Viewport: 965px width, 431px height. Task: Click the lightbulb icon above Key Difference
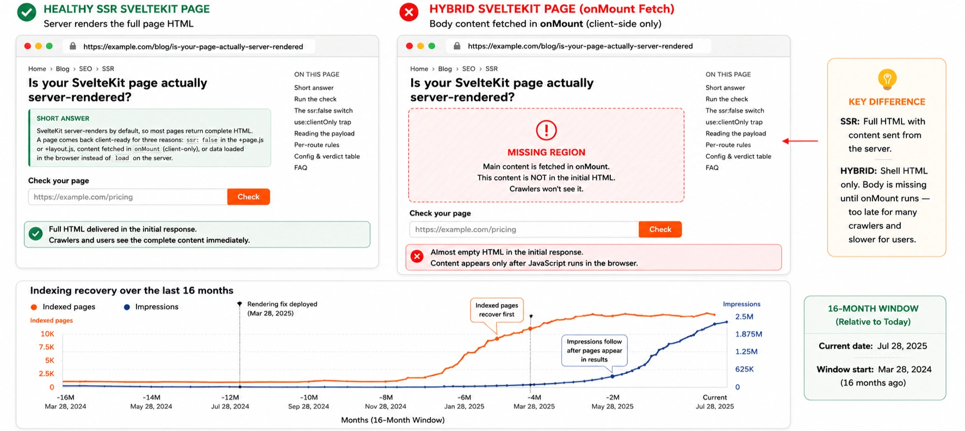coord(887,79)
